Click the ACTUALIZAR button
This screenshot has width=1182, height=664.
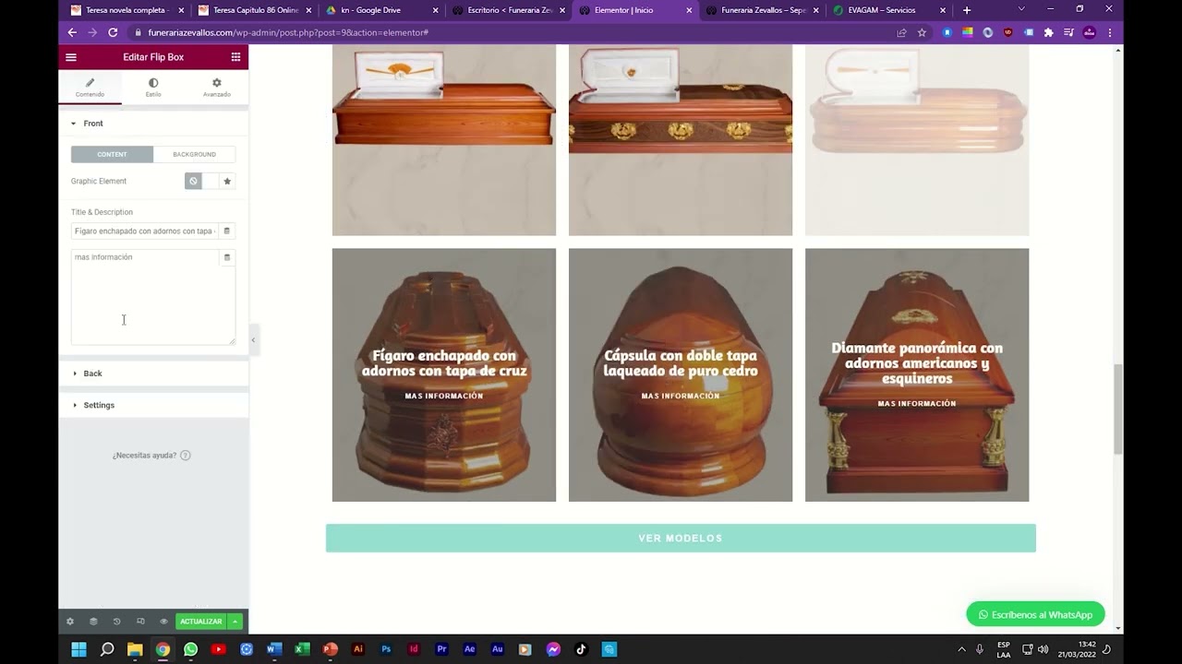(x=201, y=622)
